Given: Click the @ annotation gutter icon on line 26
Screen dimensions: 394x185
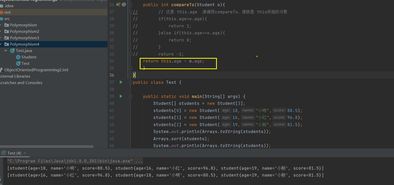Looking at the screenshot, I should click(x=124, y=4).
